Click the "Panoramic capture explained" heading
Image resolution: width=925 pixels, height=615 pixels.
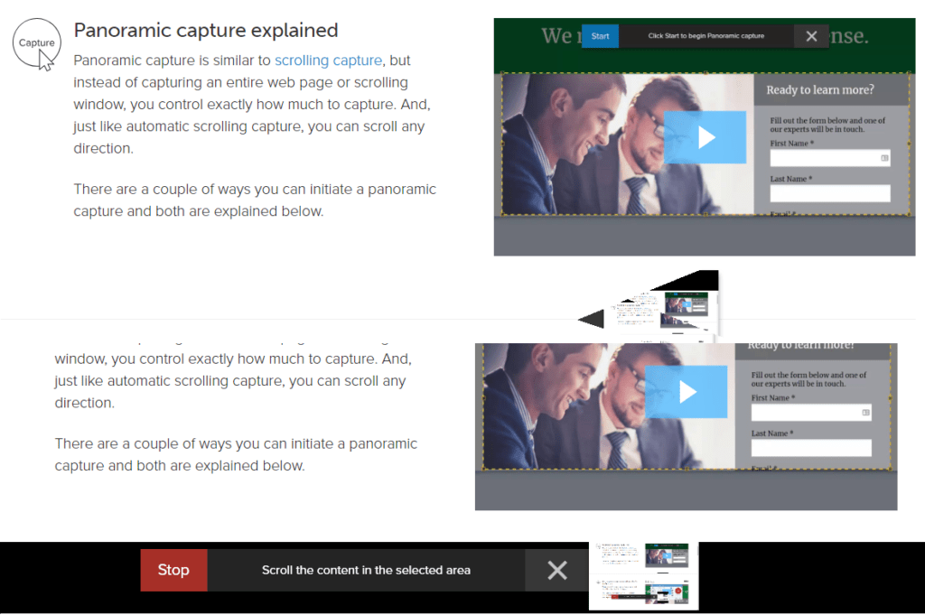[206, 31]
